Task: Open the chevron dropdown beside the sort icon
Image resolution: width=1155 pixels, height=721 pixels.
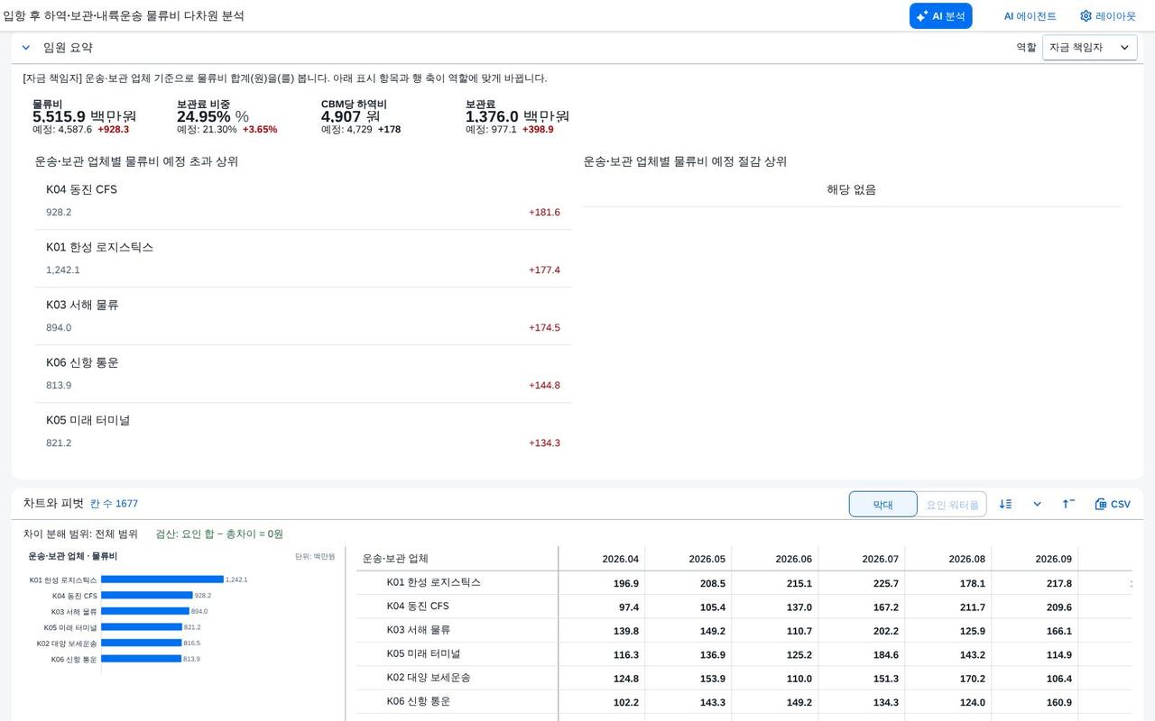Action: click(1037, 505)
